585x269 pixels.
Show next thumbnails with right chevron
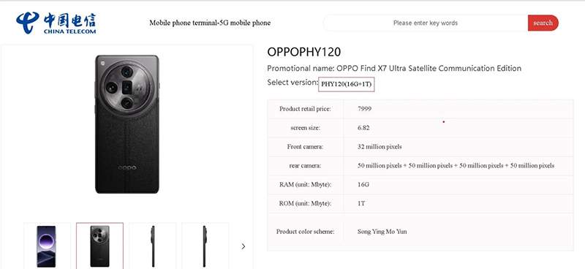244,246
